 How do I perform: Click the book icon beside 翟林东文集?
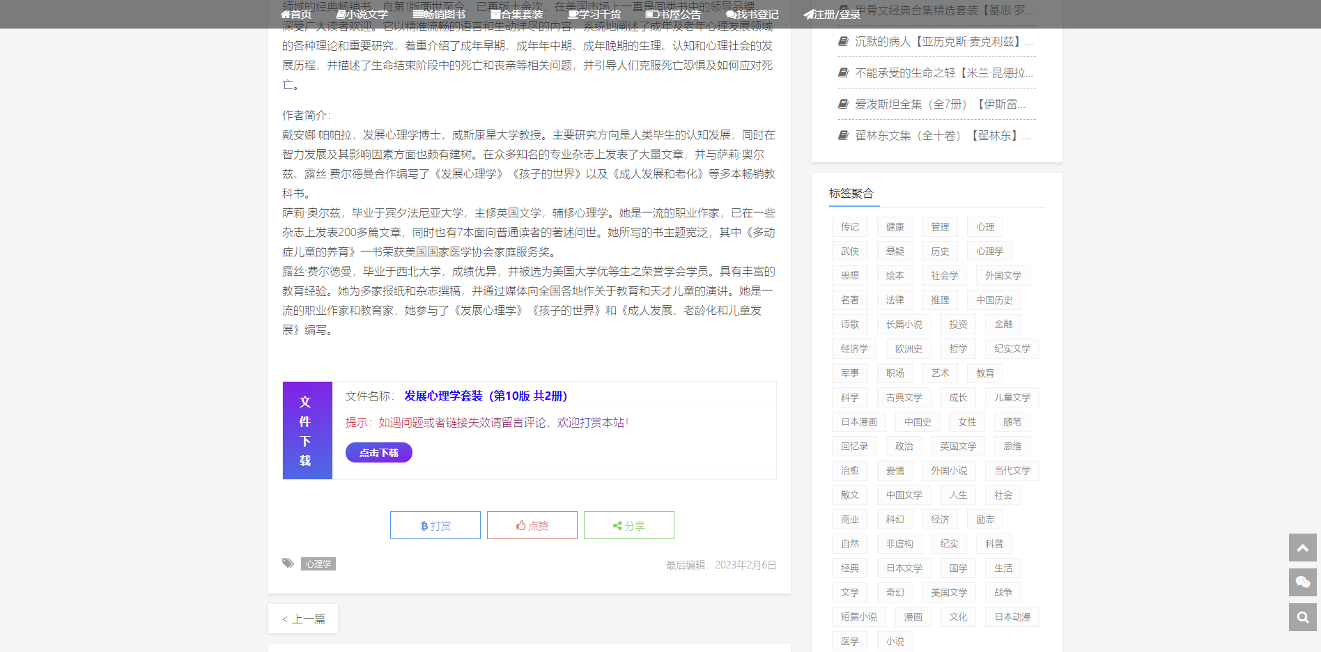(843, 135)
